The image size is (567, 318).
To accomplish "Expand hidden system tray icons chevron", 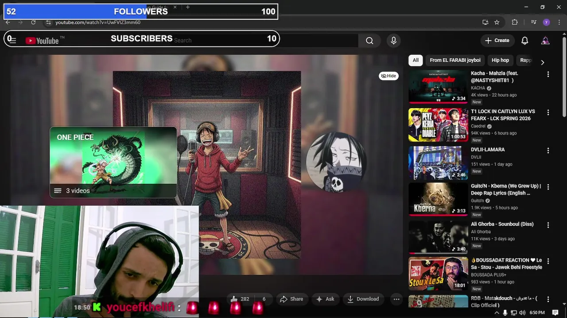I will (x=497, y=313).
